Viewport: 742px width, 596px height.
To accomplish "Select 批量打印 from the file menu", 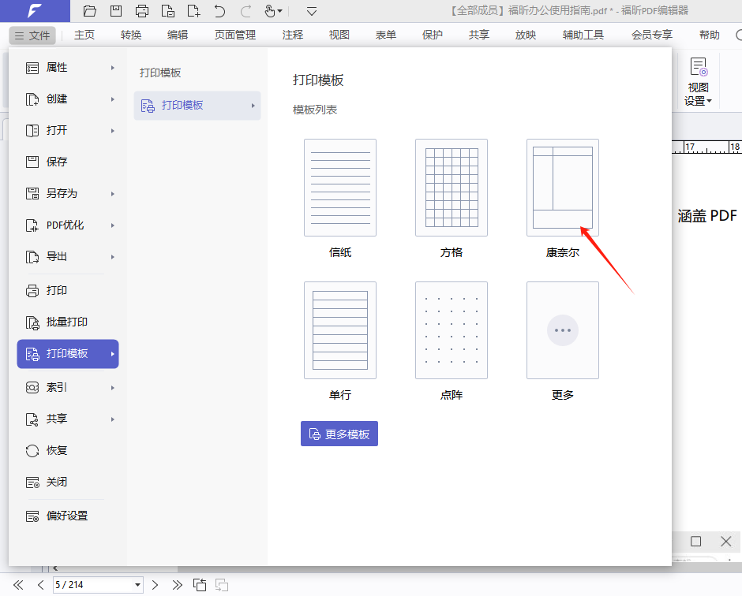I will [67, 322].
